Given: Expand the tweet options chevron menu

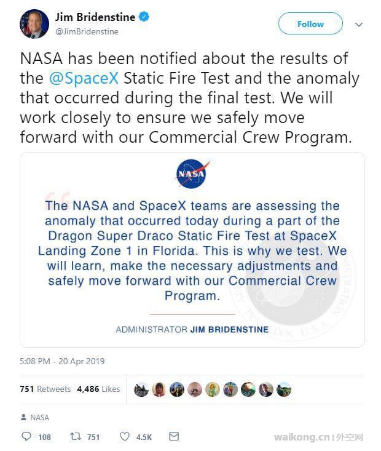Looking at the screenshot, I should coord(359,25).
